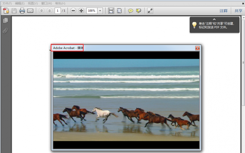Open the 视图(V) menu

pyautogui.click(x=33, y=3)
